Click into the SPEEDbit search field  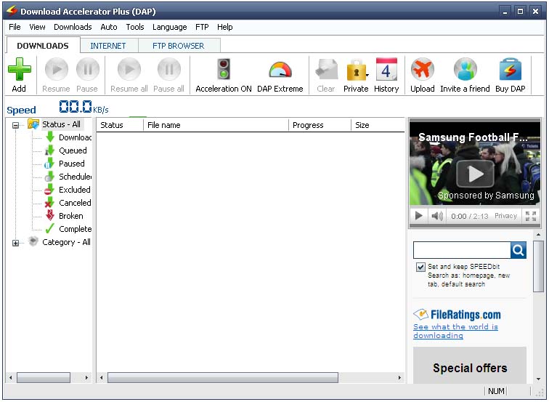click(x=462, y=250)
